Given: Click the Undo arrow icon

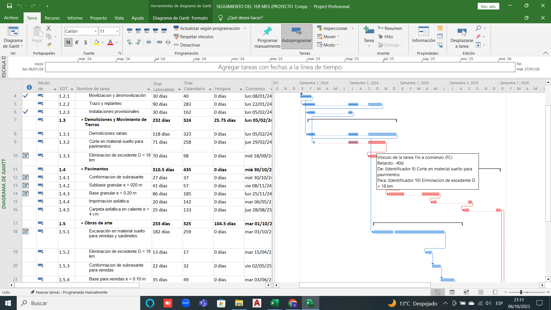Looking at the screenshot, I should [x=20, y=6].
